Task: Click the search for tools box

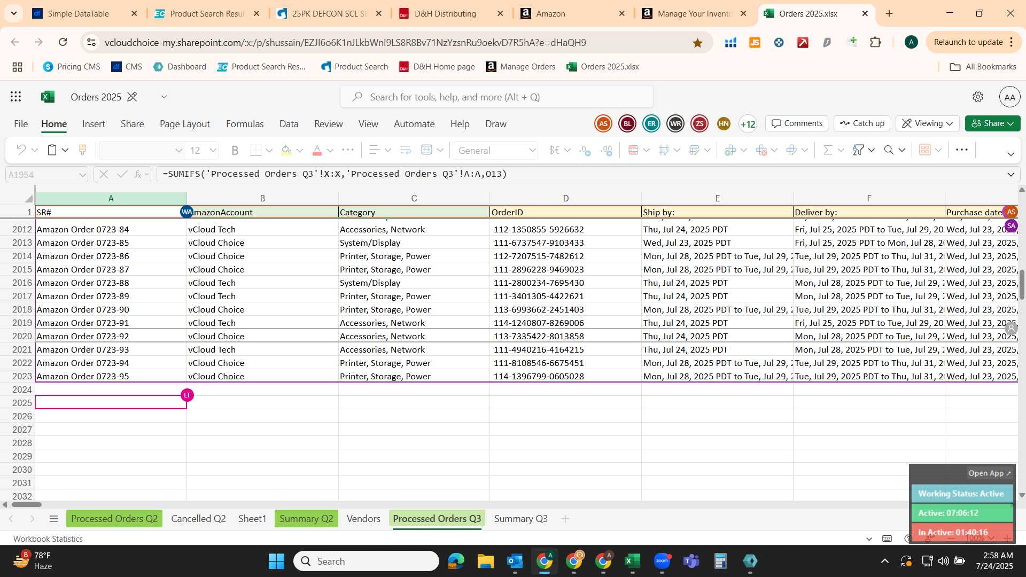Action: [x=496, y=97]
